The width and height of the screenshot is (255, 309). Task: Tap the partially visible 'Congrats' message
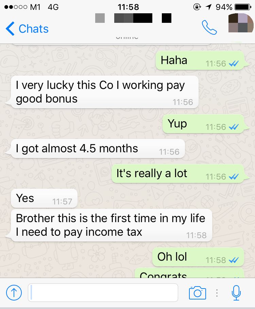189,273
